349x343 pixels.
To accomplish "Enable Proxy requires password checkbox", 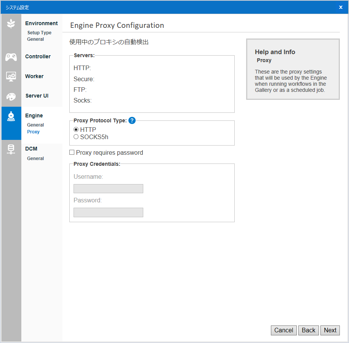I will [x=72, y=152].
